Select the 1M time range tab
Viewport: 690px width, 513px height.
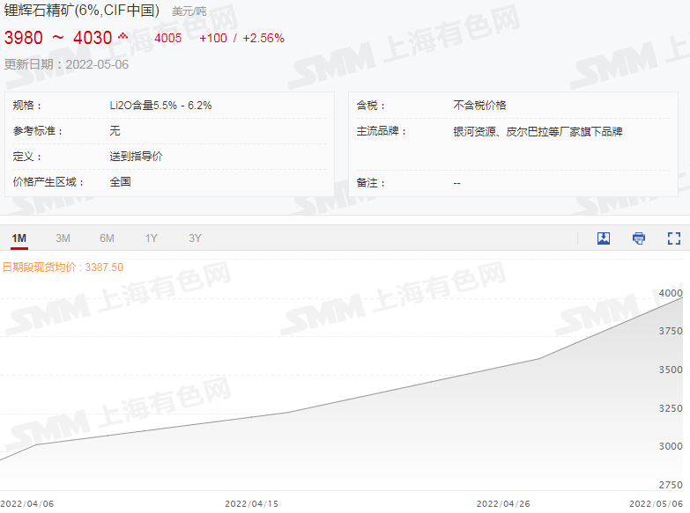(19, 238)
